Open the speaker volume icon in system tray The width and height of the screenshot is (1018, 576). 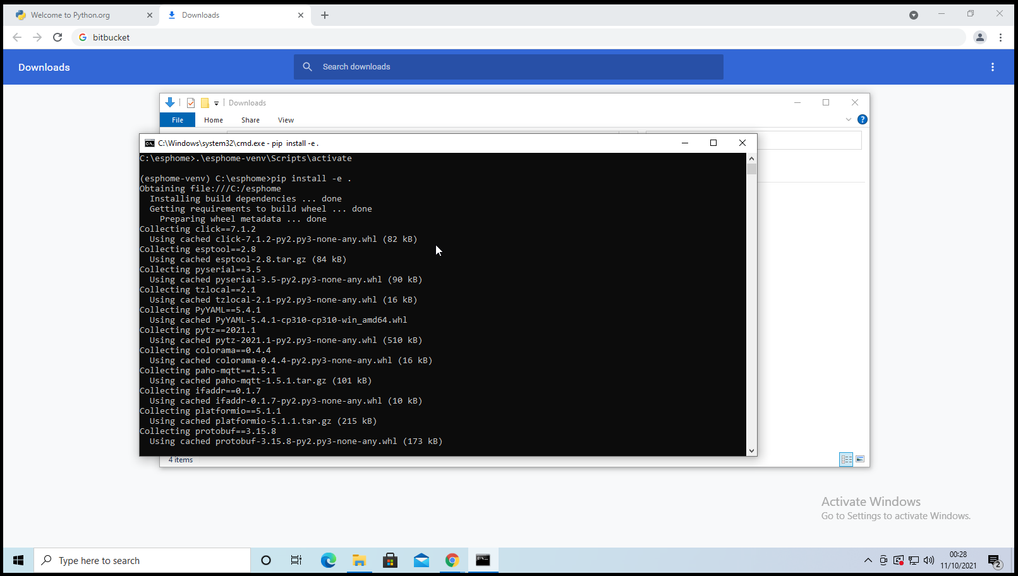(929, 560)
